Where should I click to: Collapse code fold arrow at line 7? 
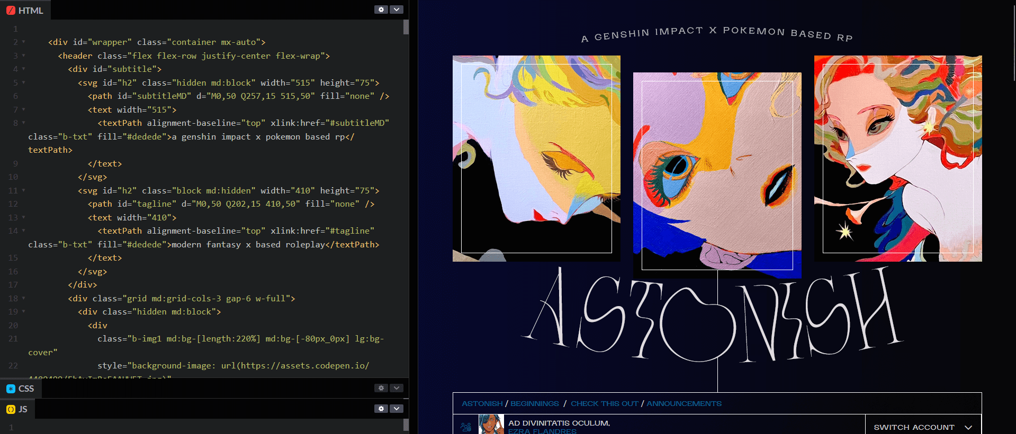(23, 109)
